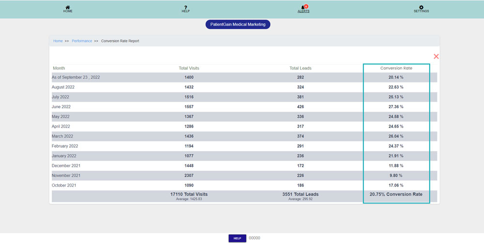
Task: Click the Total Visits column header
Action: coord(189,68)
